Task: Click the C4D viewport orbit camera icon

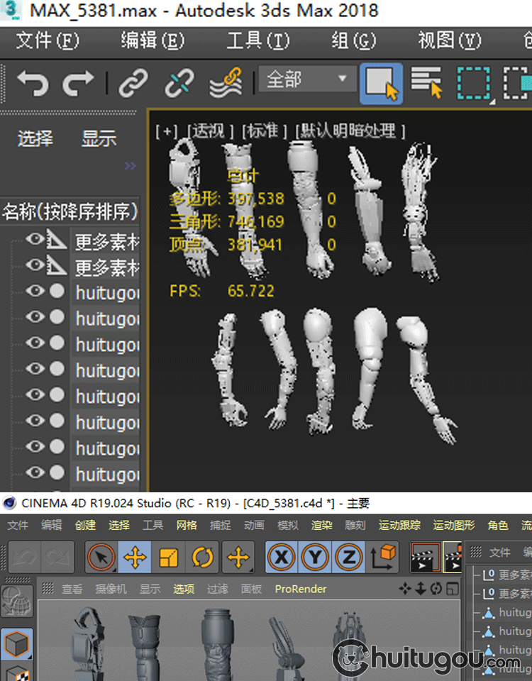Action: tap(436, 589)
